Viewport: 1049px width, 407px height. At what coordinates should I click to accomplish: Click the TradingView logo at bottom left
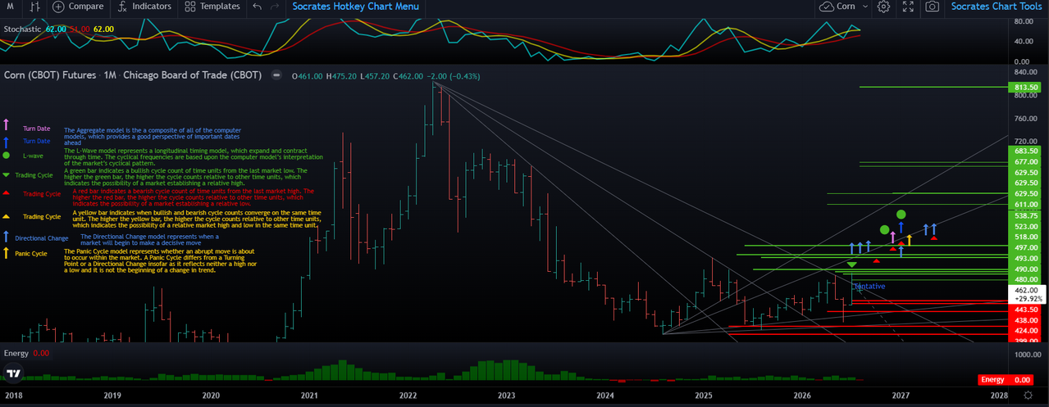click(x=12, y=373)
